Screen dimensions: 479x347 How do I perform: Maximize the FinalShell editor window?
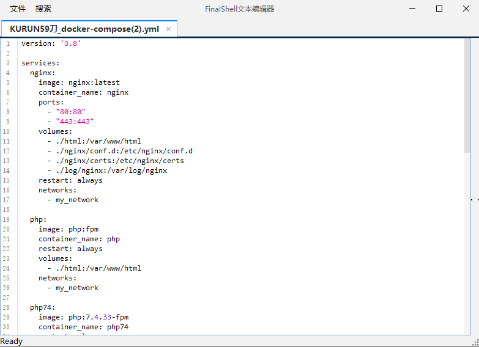click(x=439, y=9)
